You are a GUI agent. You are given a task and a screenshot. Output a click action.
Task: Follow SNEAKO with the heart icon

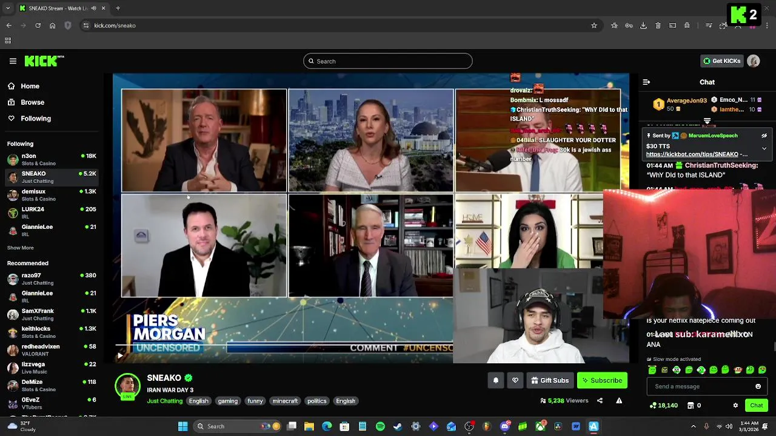[515, 380]
